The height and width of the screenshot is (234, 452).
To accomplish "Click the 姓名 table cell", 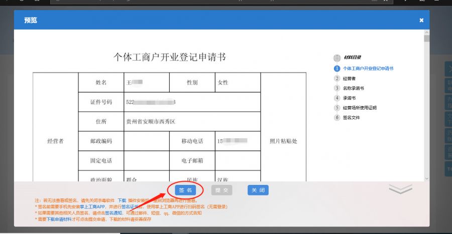I will [x=101, y=83].
